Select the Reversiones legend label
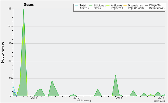Viewport: 168px width, 103px height. coord(157,8)
